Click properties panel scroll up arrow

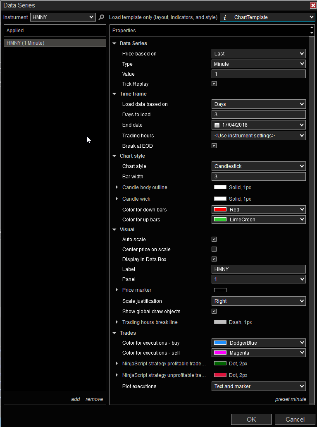312,28
